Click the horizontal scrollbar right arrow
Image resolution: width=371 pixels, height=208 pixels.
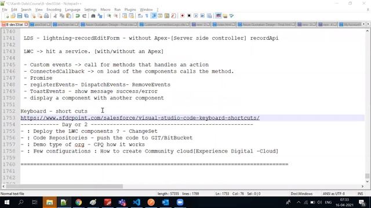(x=362, y=186)
